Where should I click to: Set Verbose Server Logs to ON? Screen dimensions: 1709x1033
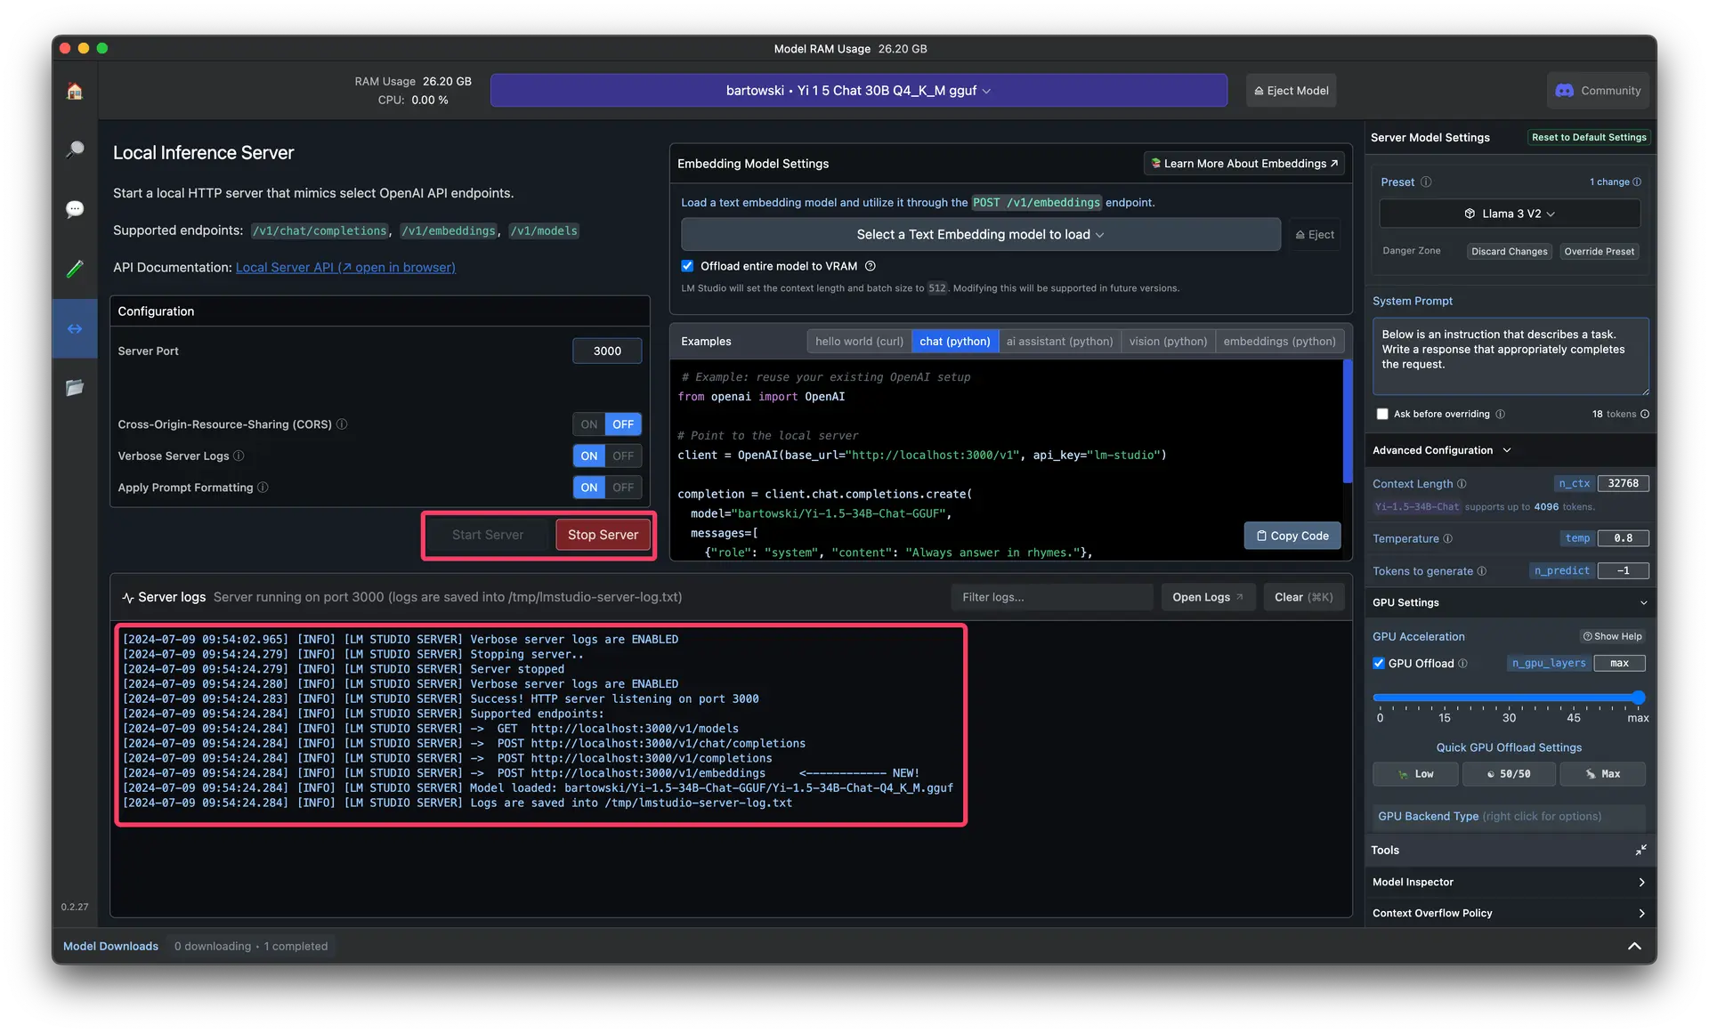coord(589,456)
